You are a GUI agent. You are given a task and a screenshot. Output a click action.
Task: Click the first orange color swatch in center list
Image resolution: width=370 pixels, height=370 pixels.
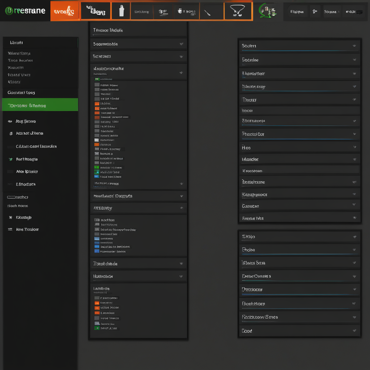pos(97,104)
